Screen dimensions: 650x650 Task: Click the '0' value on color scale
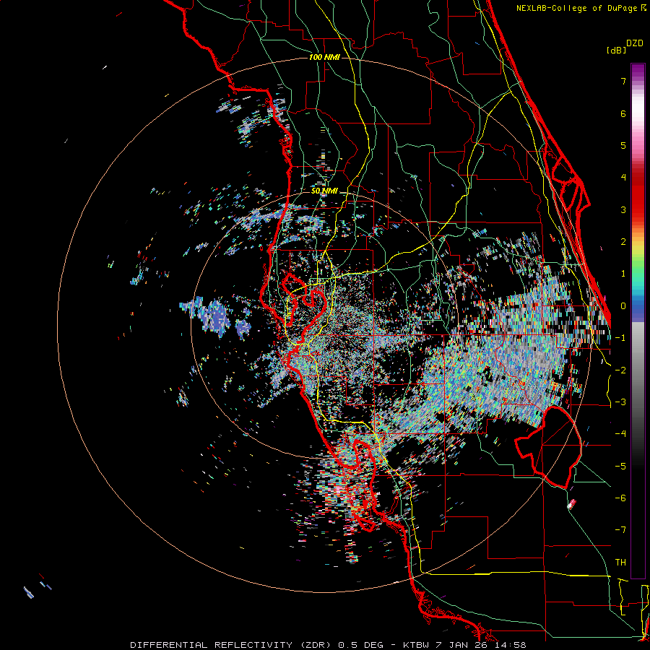tap(623, 306)
